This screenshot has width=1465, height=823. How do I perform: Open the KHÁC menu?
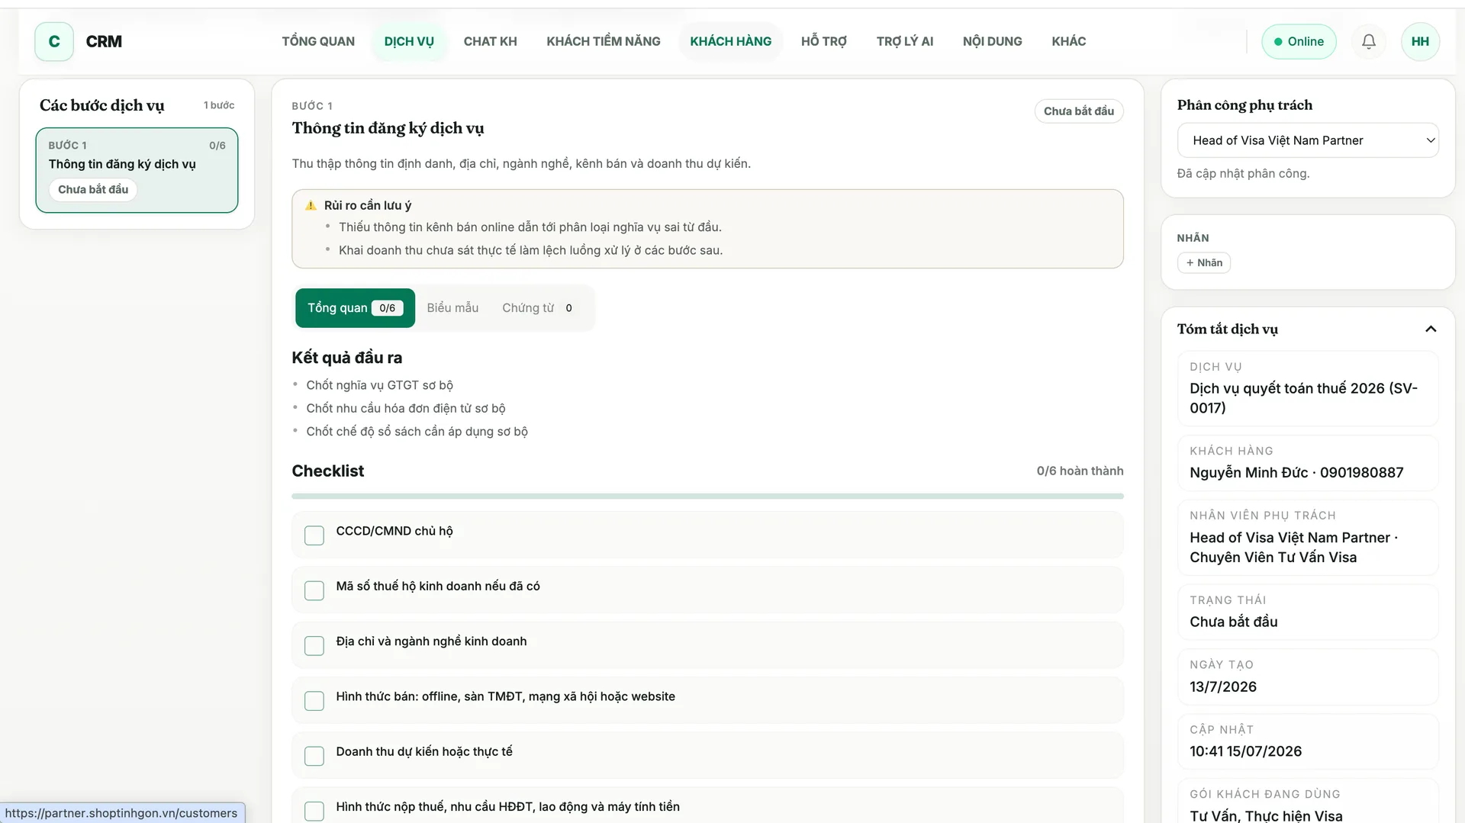coord(1069,41)
